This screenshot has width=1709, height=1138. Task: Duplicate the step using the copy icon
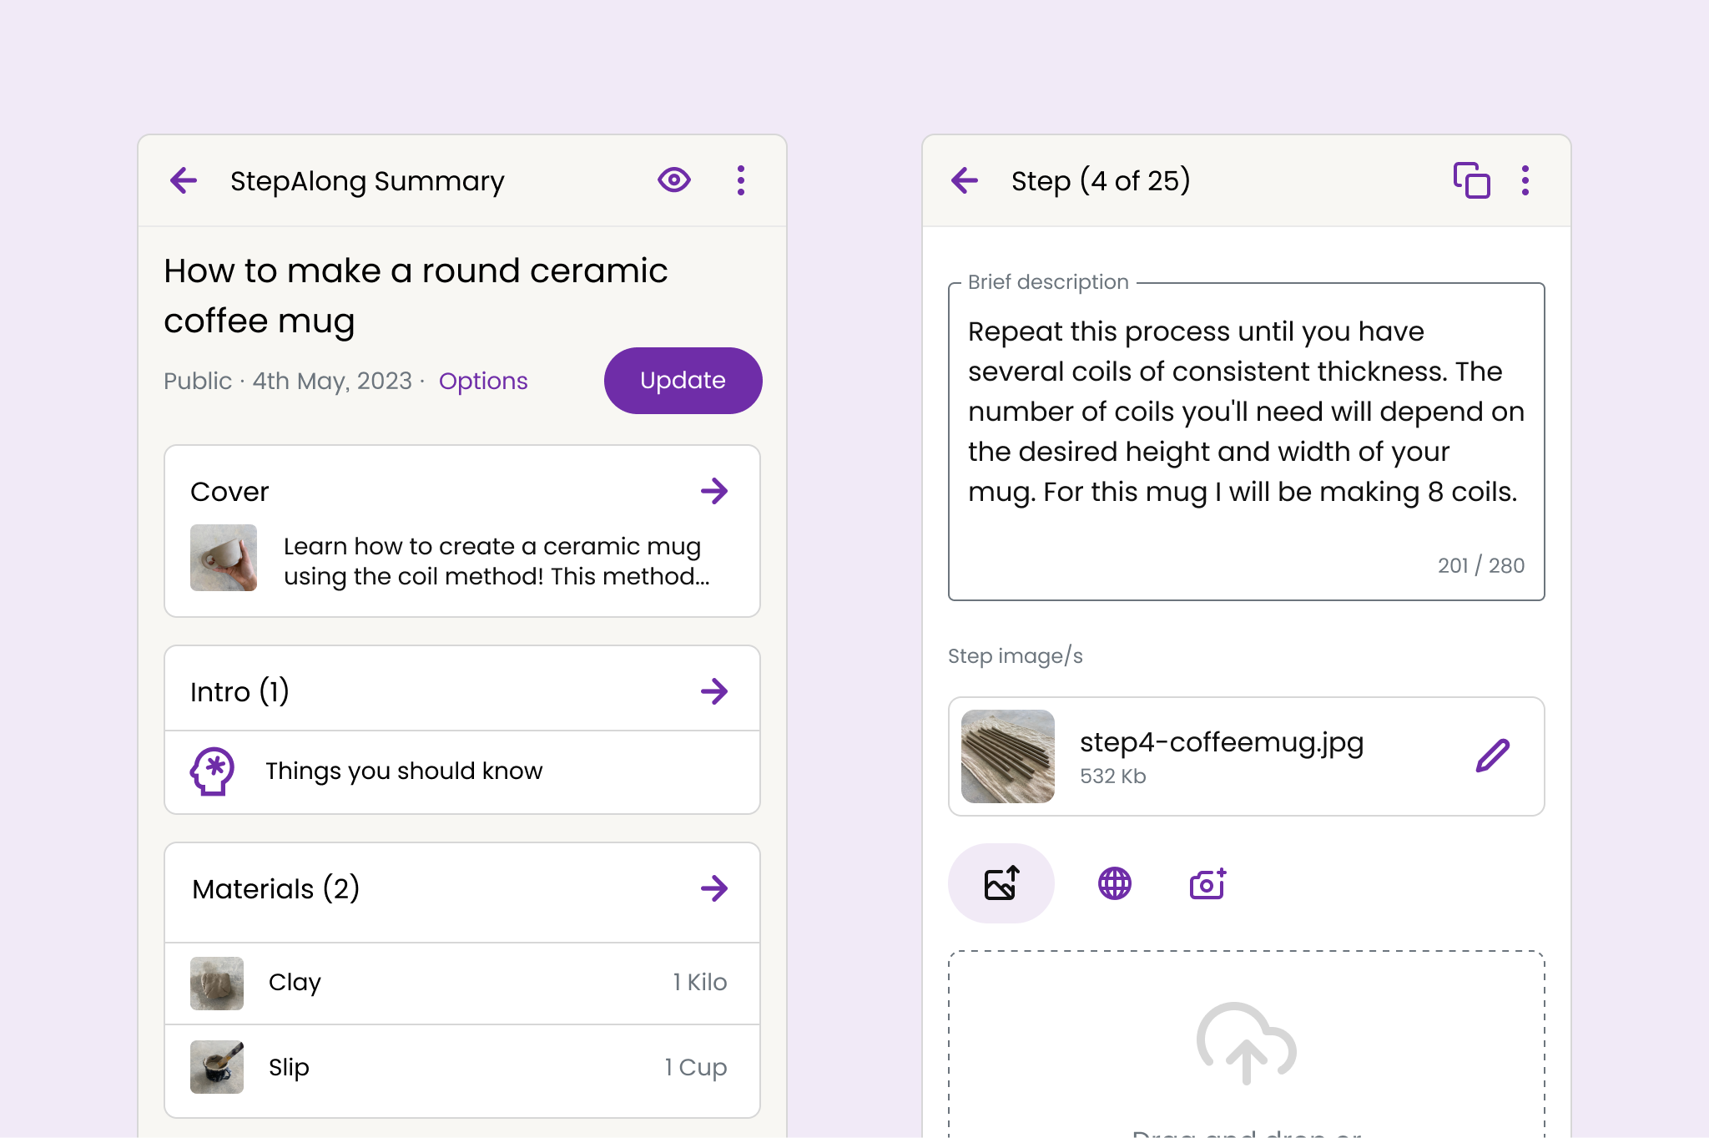(x=1471, y=180)
